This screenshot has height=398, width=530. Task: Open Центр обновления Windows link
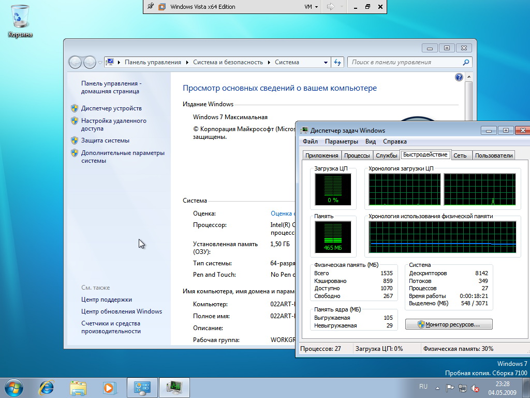click(122, 311)
